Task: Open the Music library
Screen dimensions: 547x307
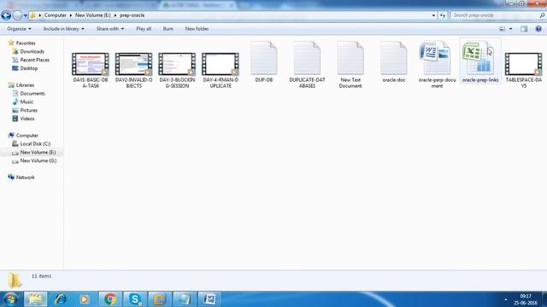Action: point(26,101)
